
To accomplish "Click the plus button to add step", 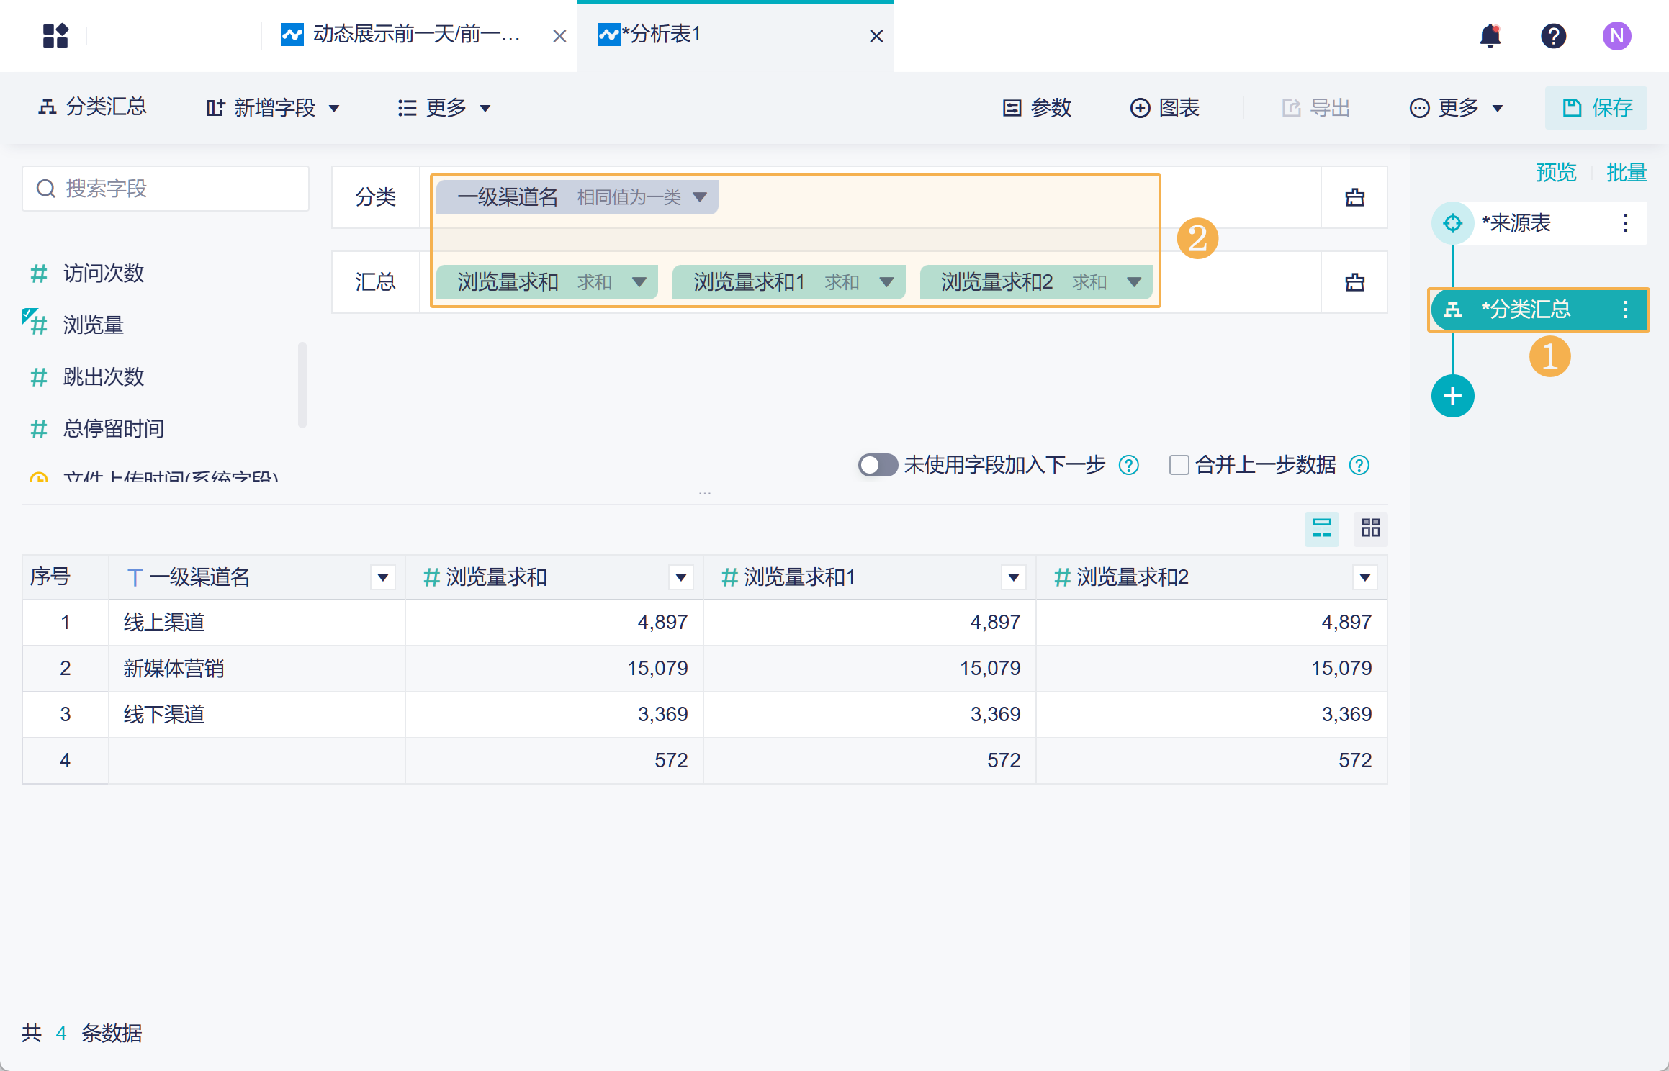I will (x=1452, y=396).
